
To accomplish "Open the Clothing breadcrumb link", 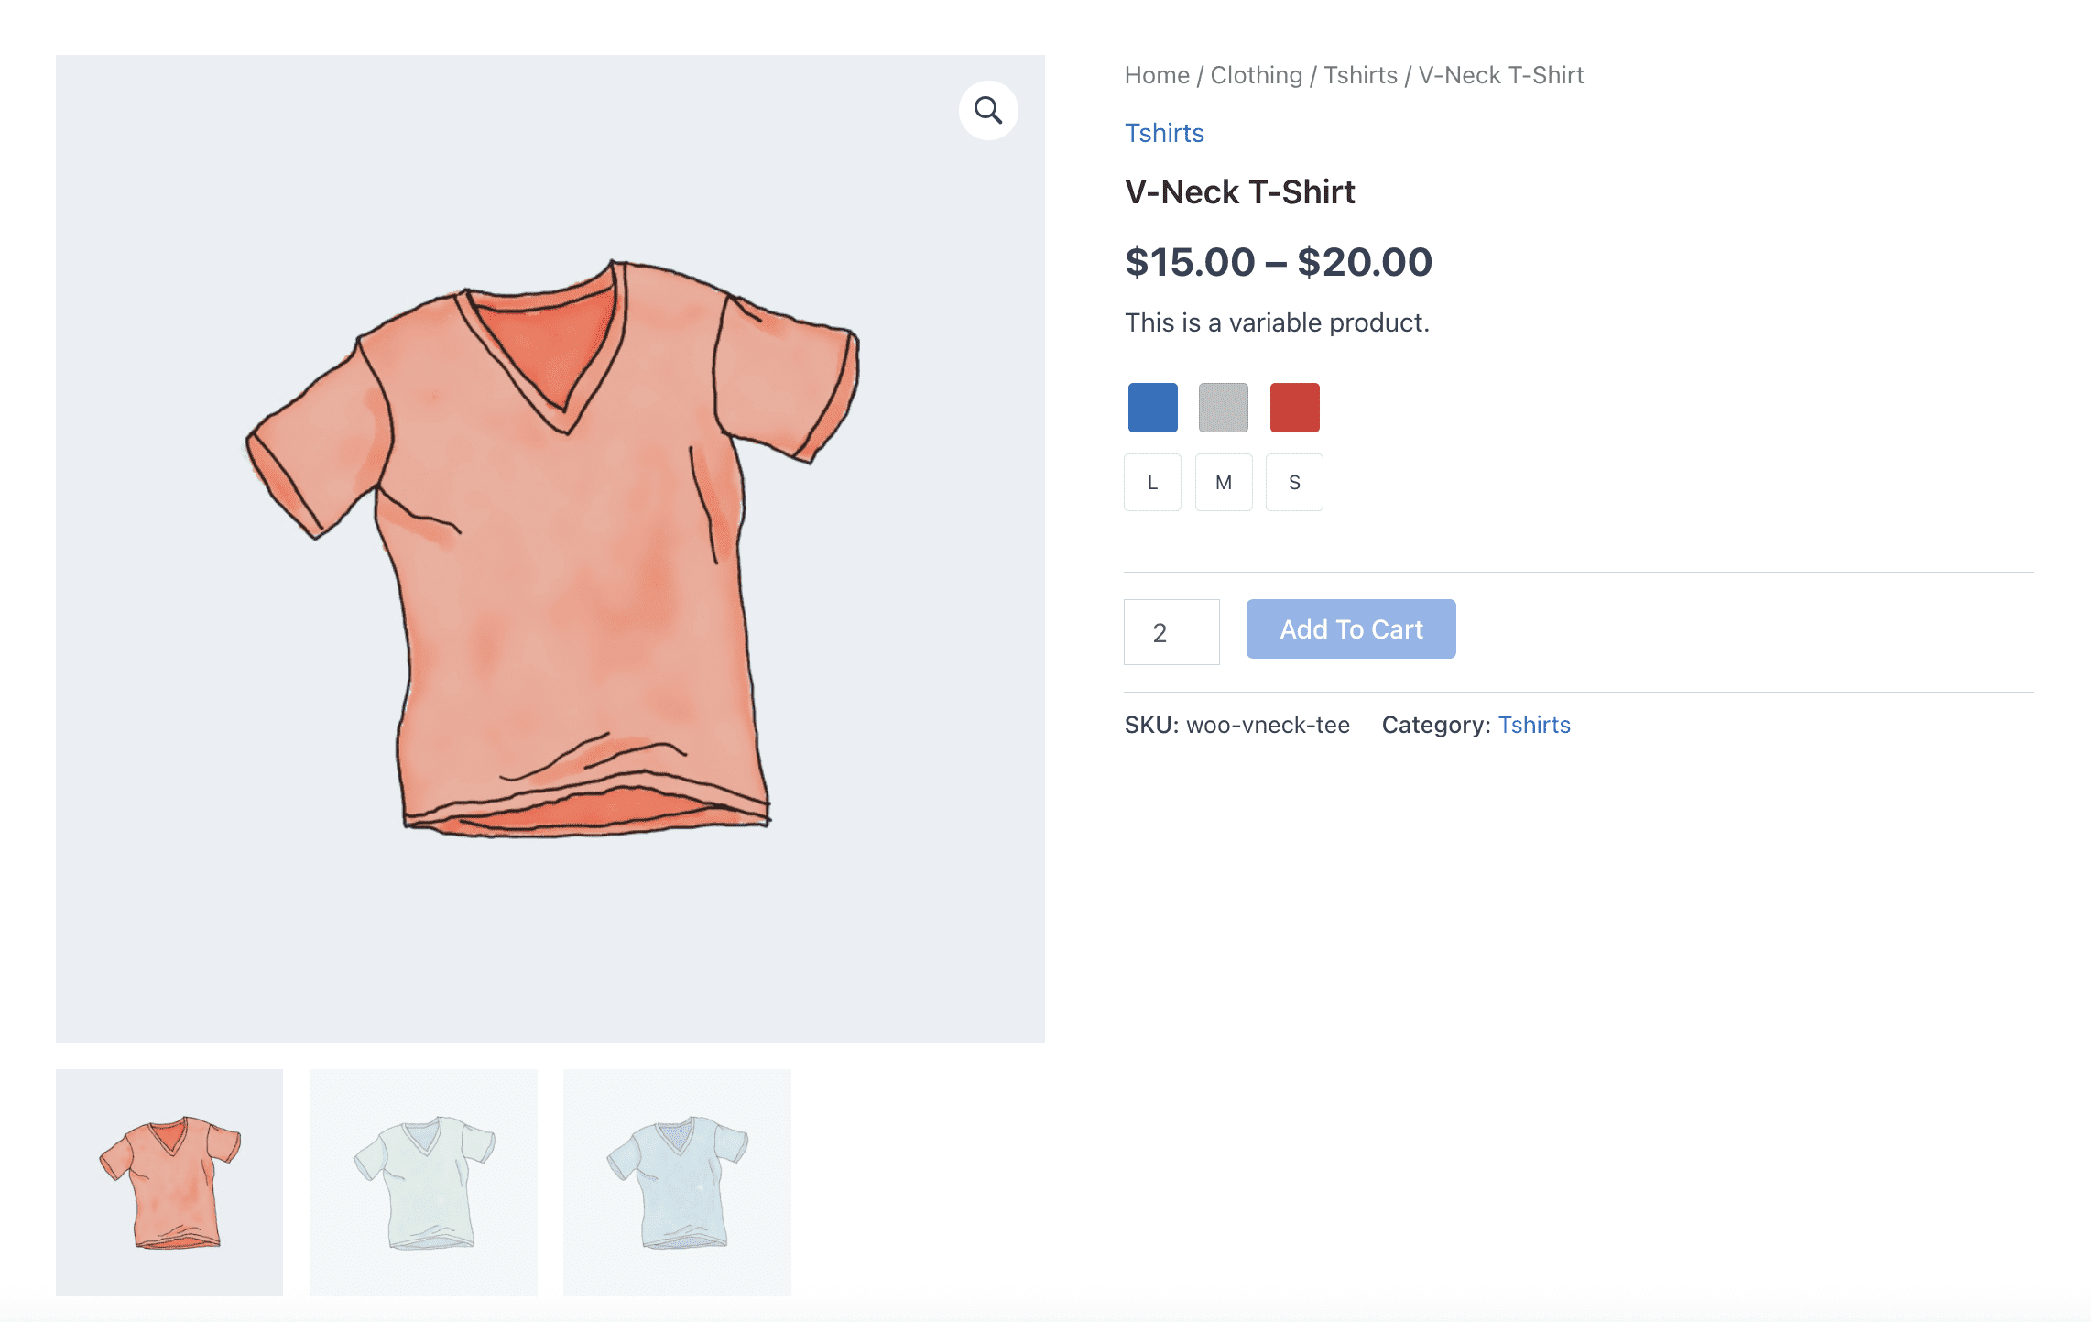I will pyautogui.click(x=1256, y=74).
